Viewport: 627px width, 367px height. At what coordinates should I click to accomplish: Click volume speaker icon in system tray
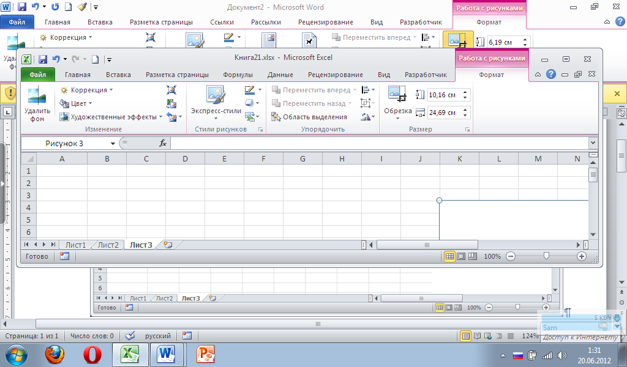click(562, 355)
